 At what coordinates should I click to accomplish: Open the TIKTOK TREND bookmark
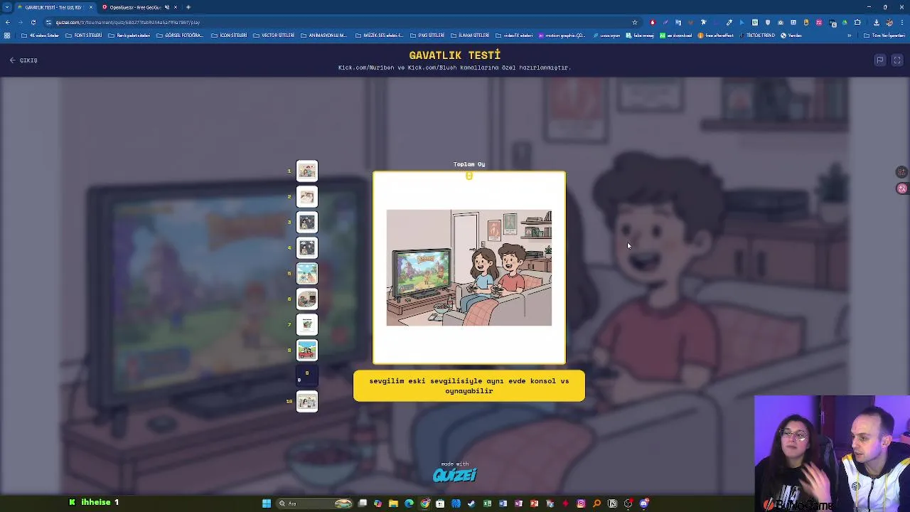(x=757, y=35)
